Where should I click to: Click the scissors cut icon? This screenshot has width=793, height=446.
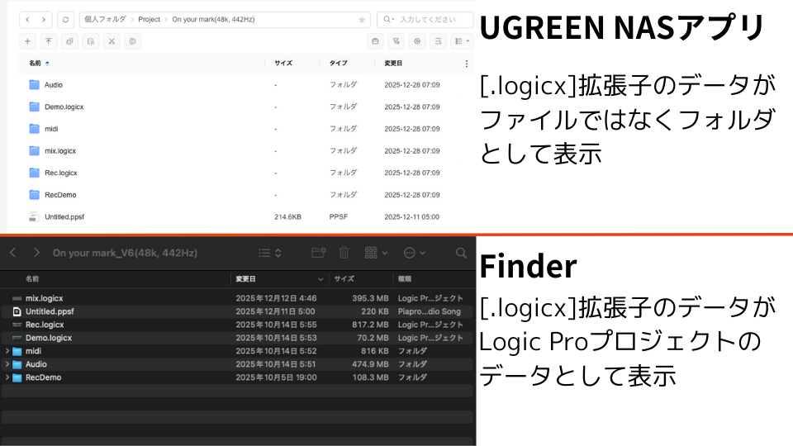(111, 41)
